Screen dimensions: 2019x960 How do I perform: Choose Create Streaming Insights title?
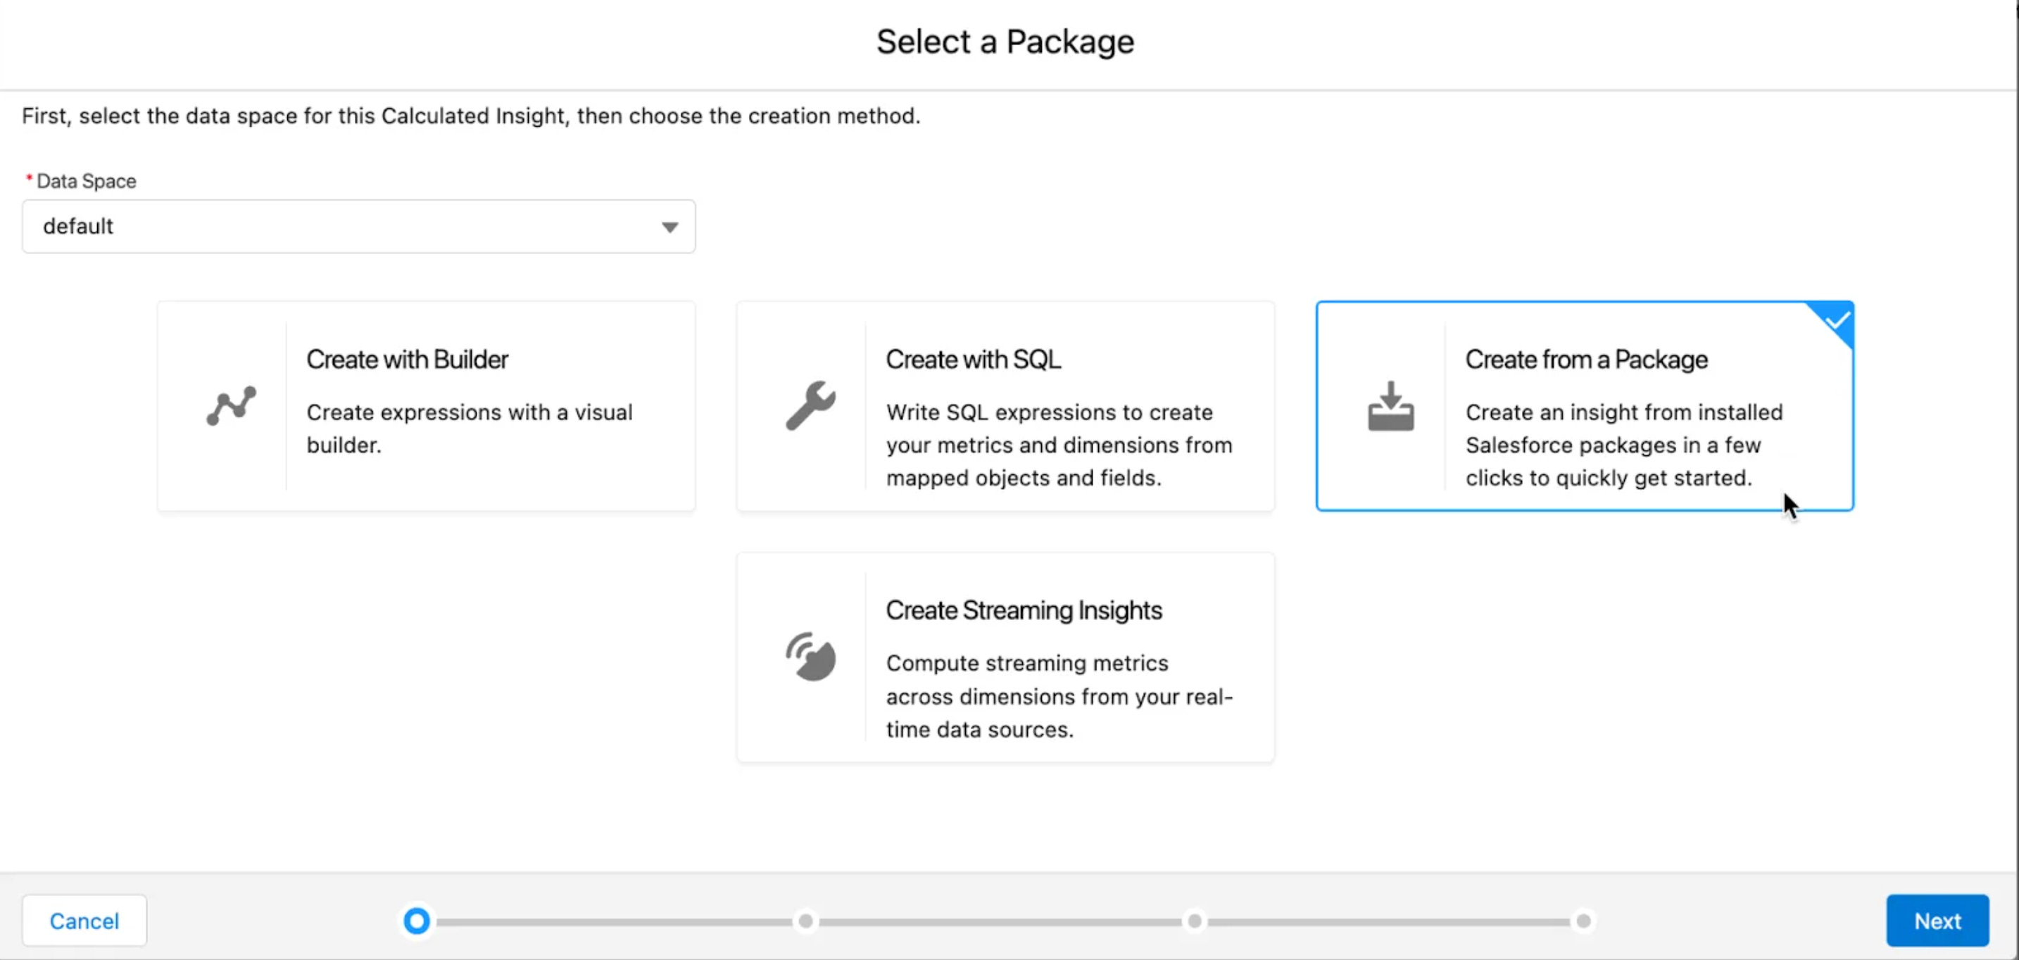coord(1023,610)
